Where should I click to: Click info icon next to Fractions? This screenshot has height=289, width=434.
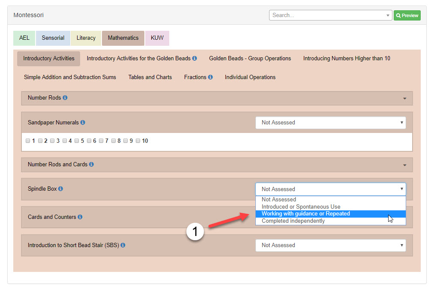click(x=210, y=77)
